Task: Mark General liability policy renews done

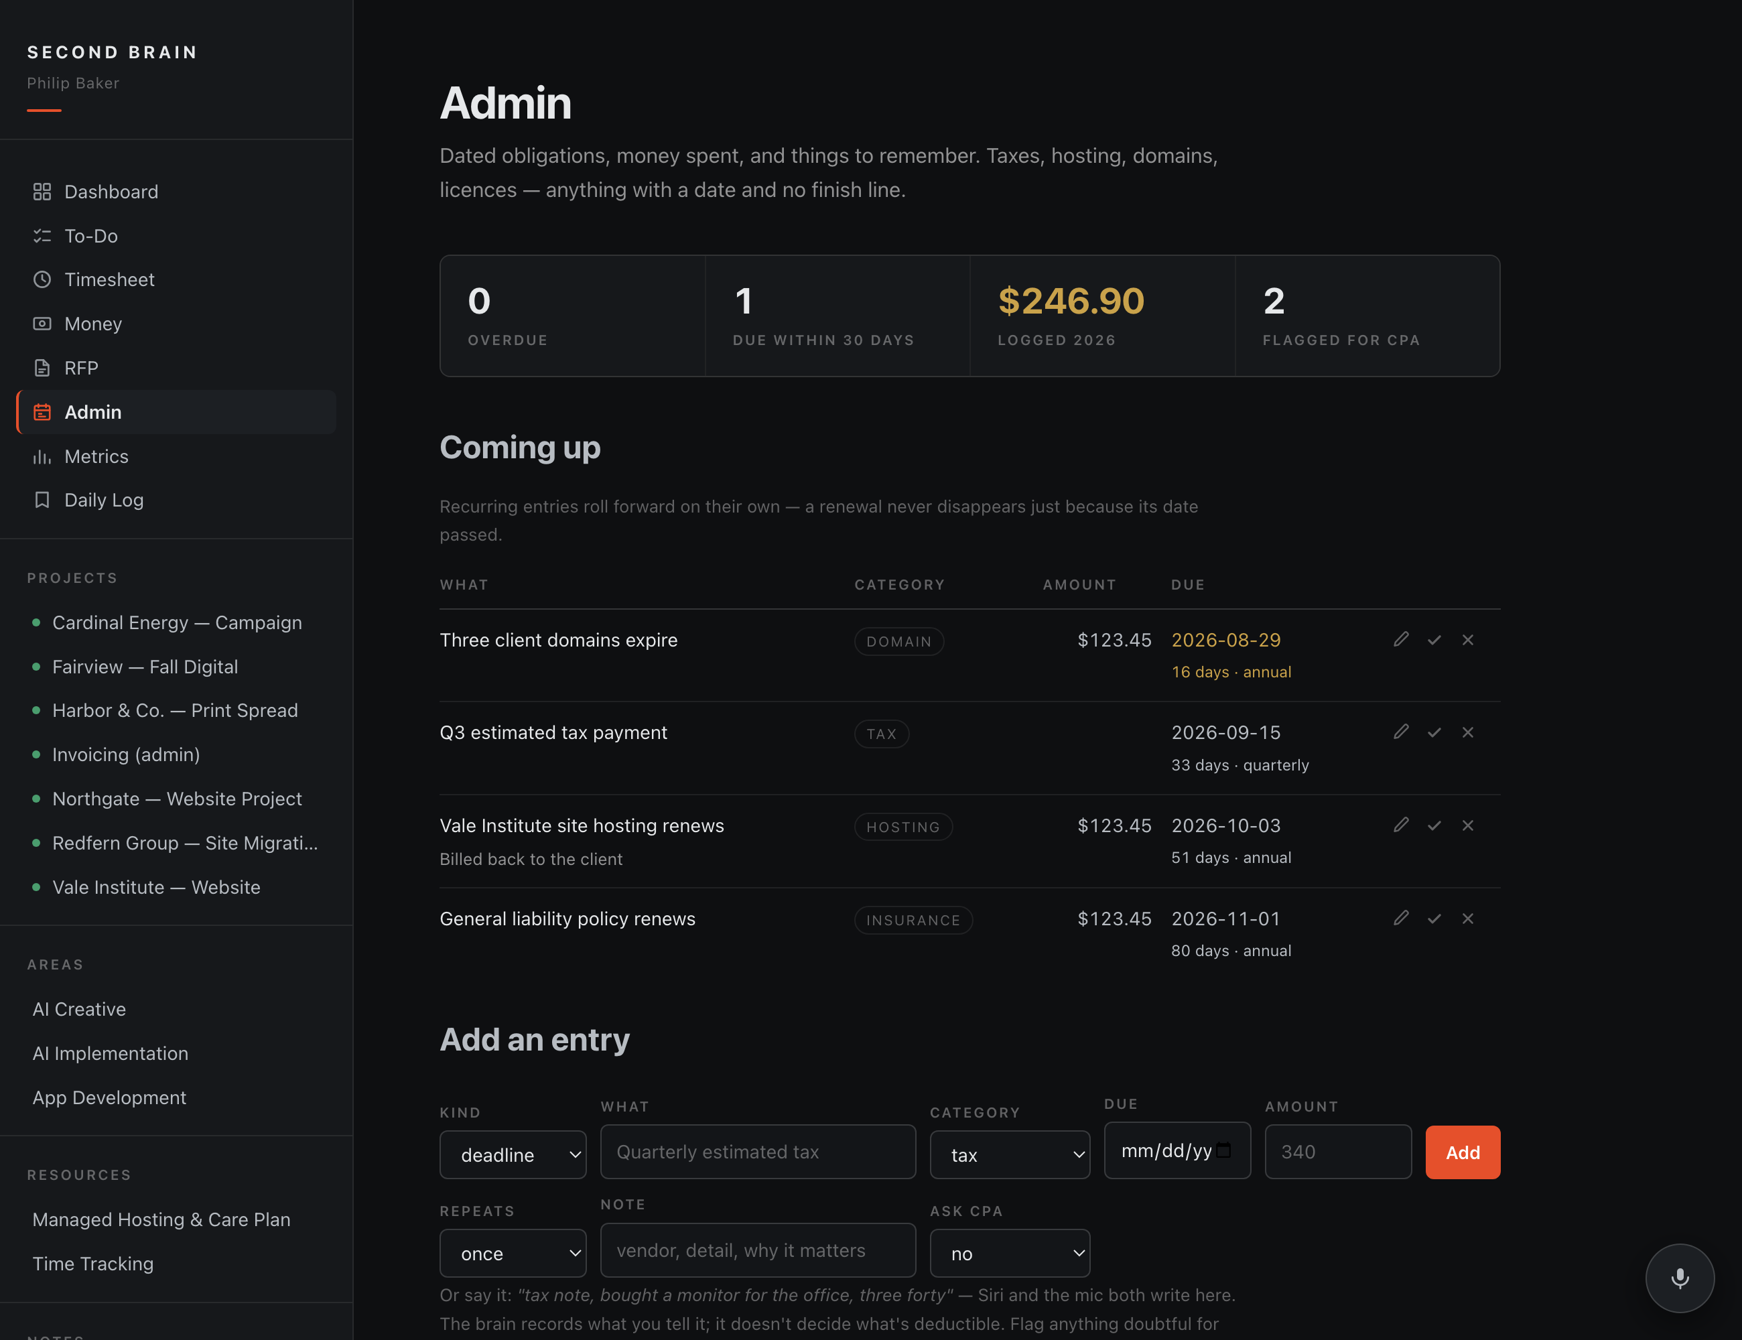Action: [x=1434, y=919]
